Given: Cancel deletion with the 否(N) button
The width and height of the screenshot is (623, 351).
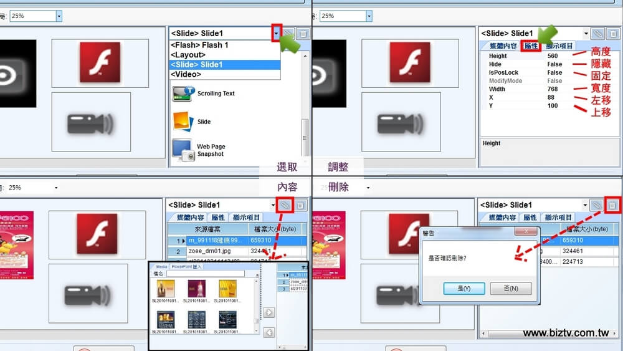Looking at the screenshot, I should click(511, 289).
